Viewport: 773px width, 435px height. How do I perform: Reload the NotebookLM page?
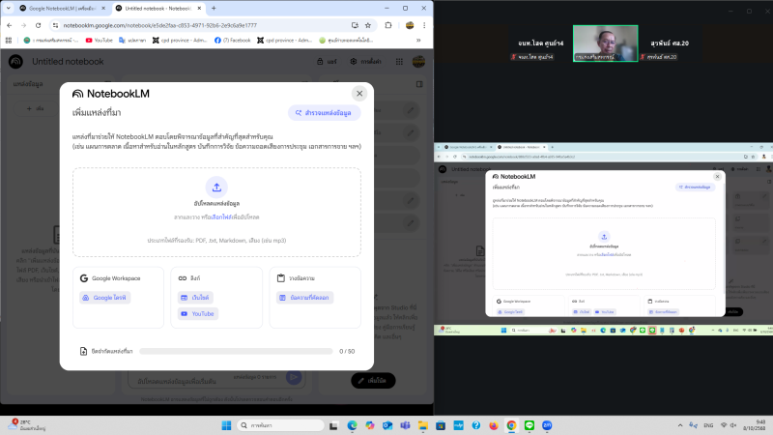[38, 25]
